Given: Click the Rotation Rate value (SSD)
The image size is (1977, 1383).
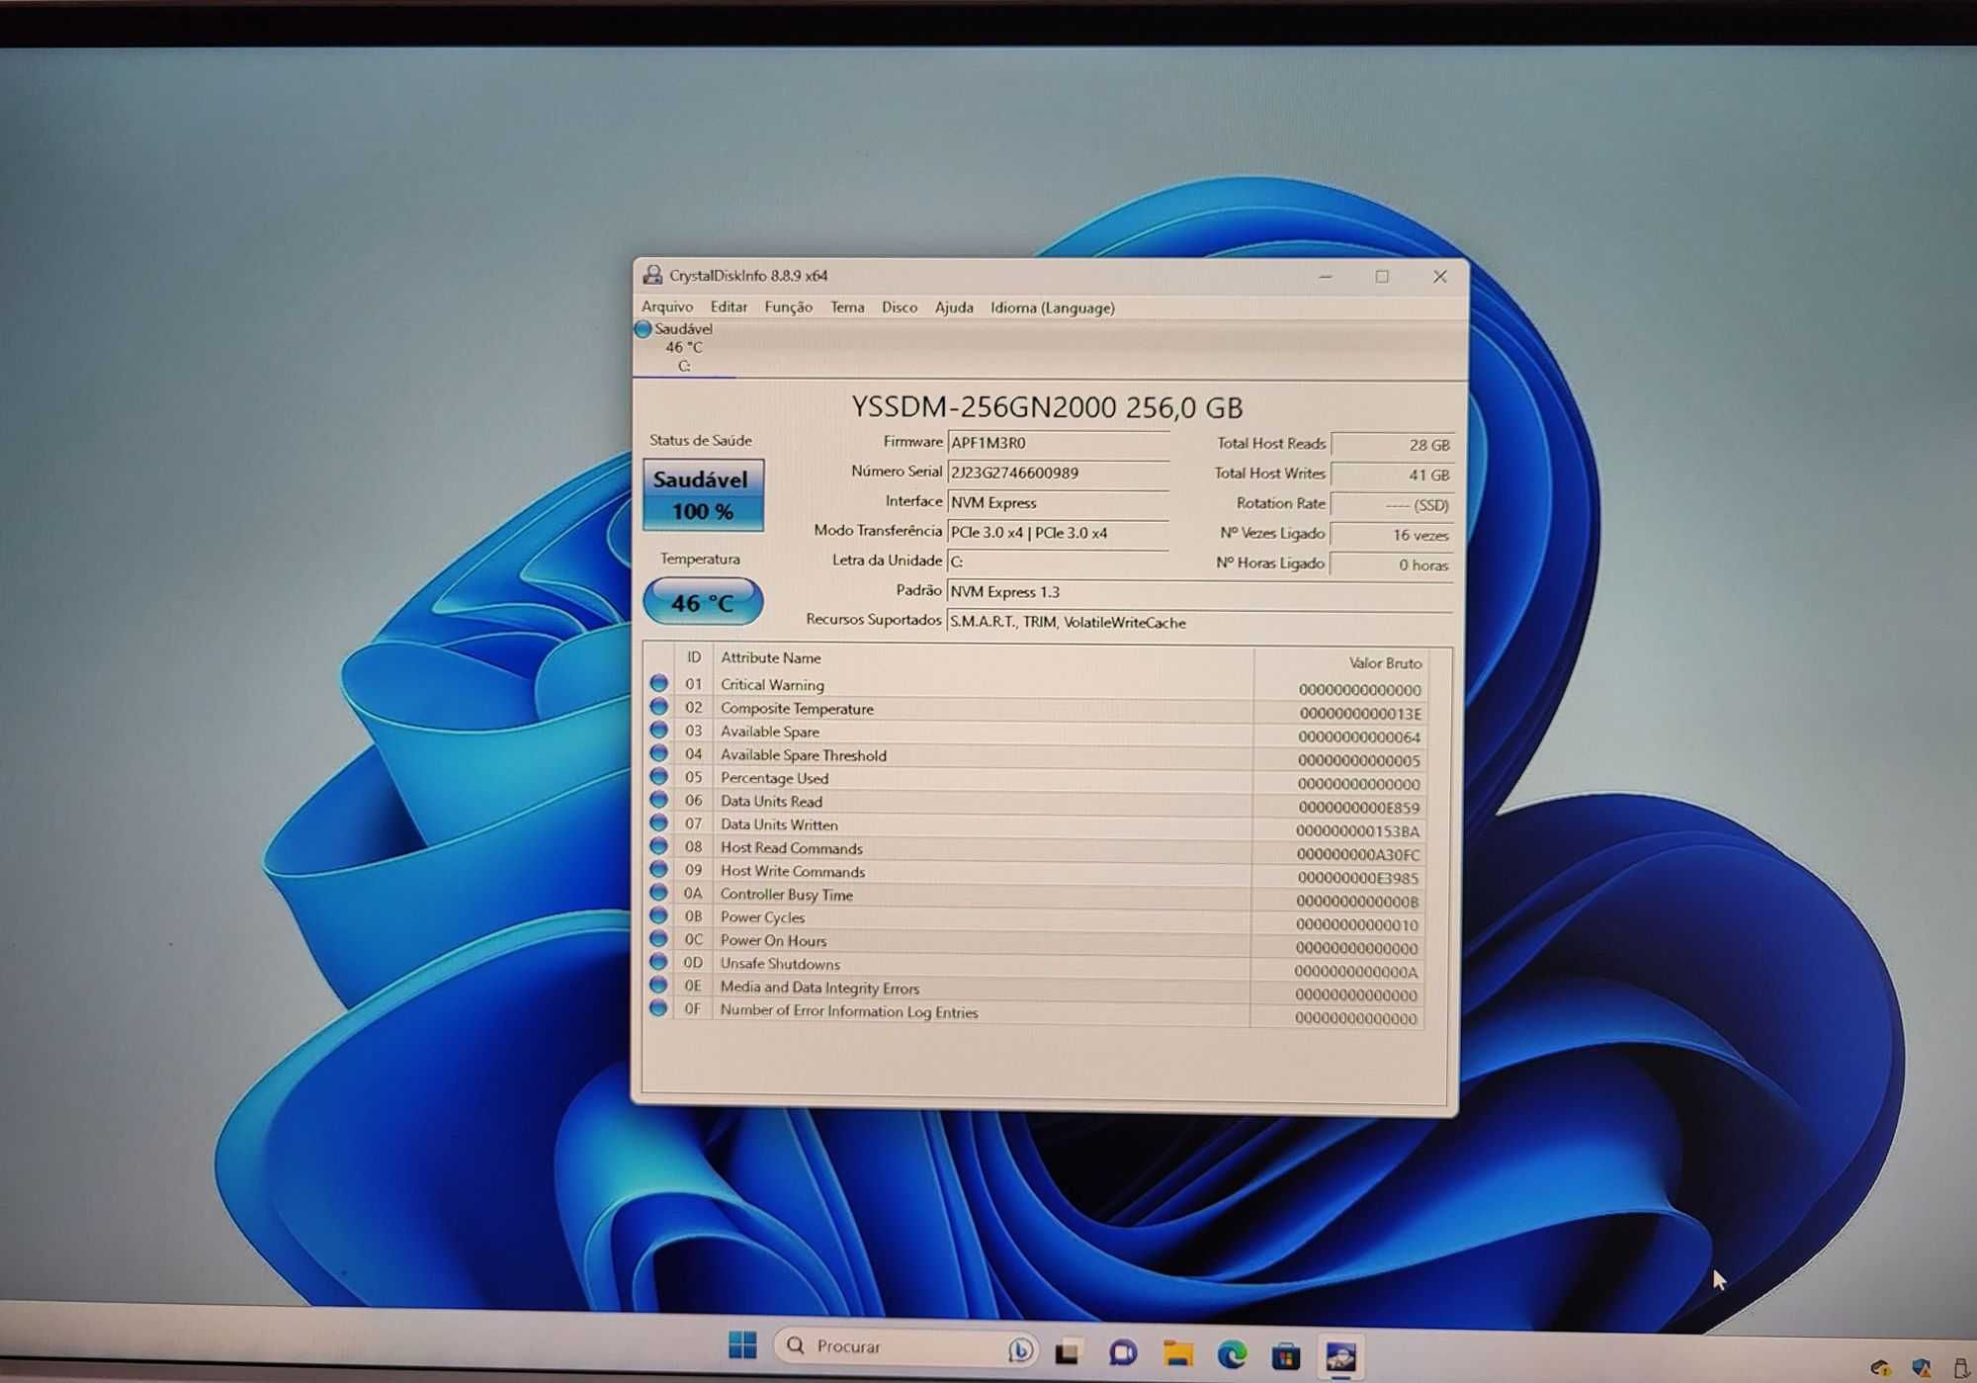Looking at the screenshot, I should [1392, 504].
